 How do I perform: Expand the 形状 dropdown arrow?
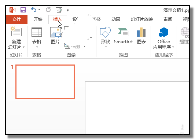(106, 47)
